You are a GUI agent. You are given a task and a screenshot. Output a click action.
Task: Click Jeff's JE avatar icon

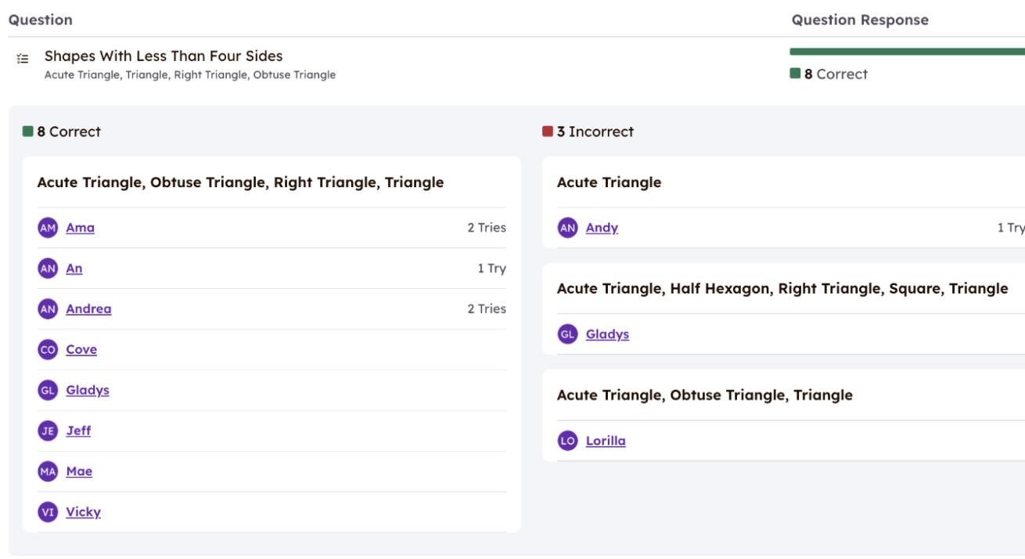[47, 431]
